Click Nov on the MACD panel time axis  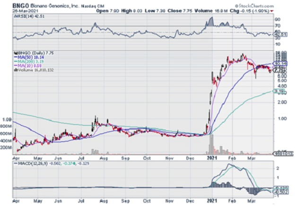[169, 201]
